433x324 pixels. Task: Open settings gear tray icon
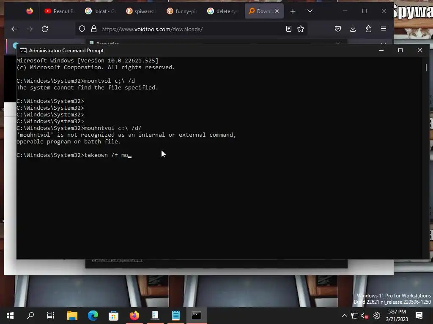[x=377, y=316]
